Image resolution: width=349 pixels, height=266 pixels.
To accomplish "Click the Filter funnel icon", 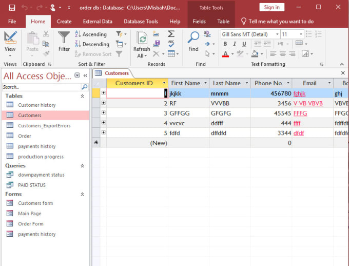I will 64,37.
